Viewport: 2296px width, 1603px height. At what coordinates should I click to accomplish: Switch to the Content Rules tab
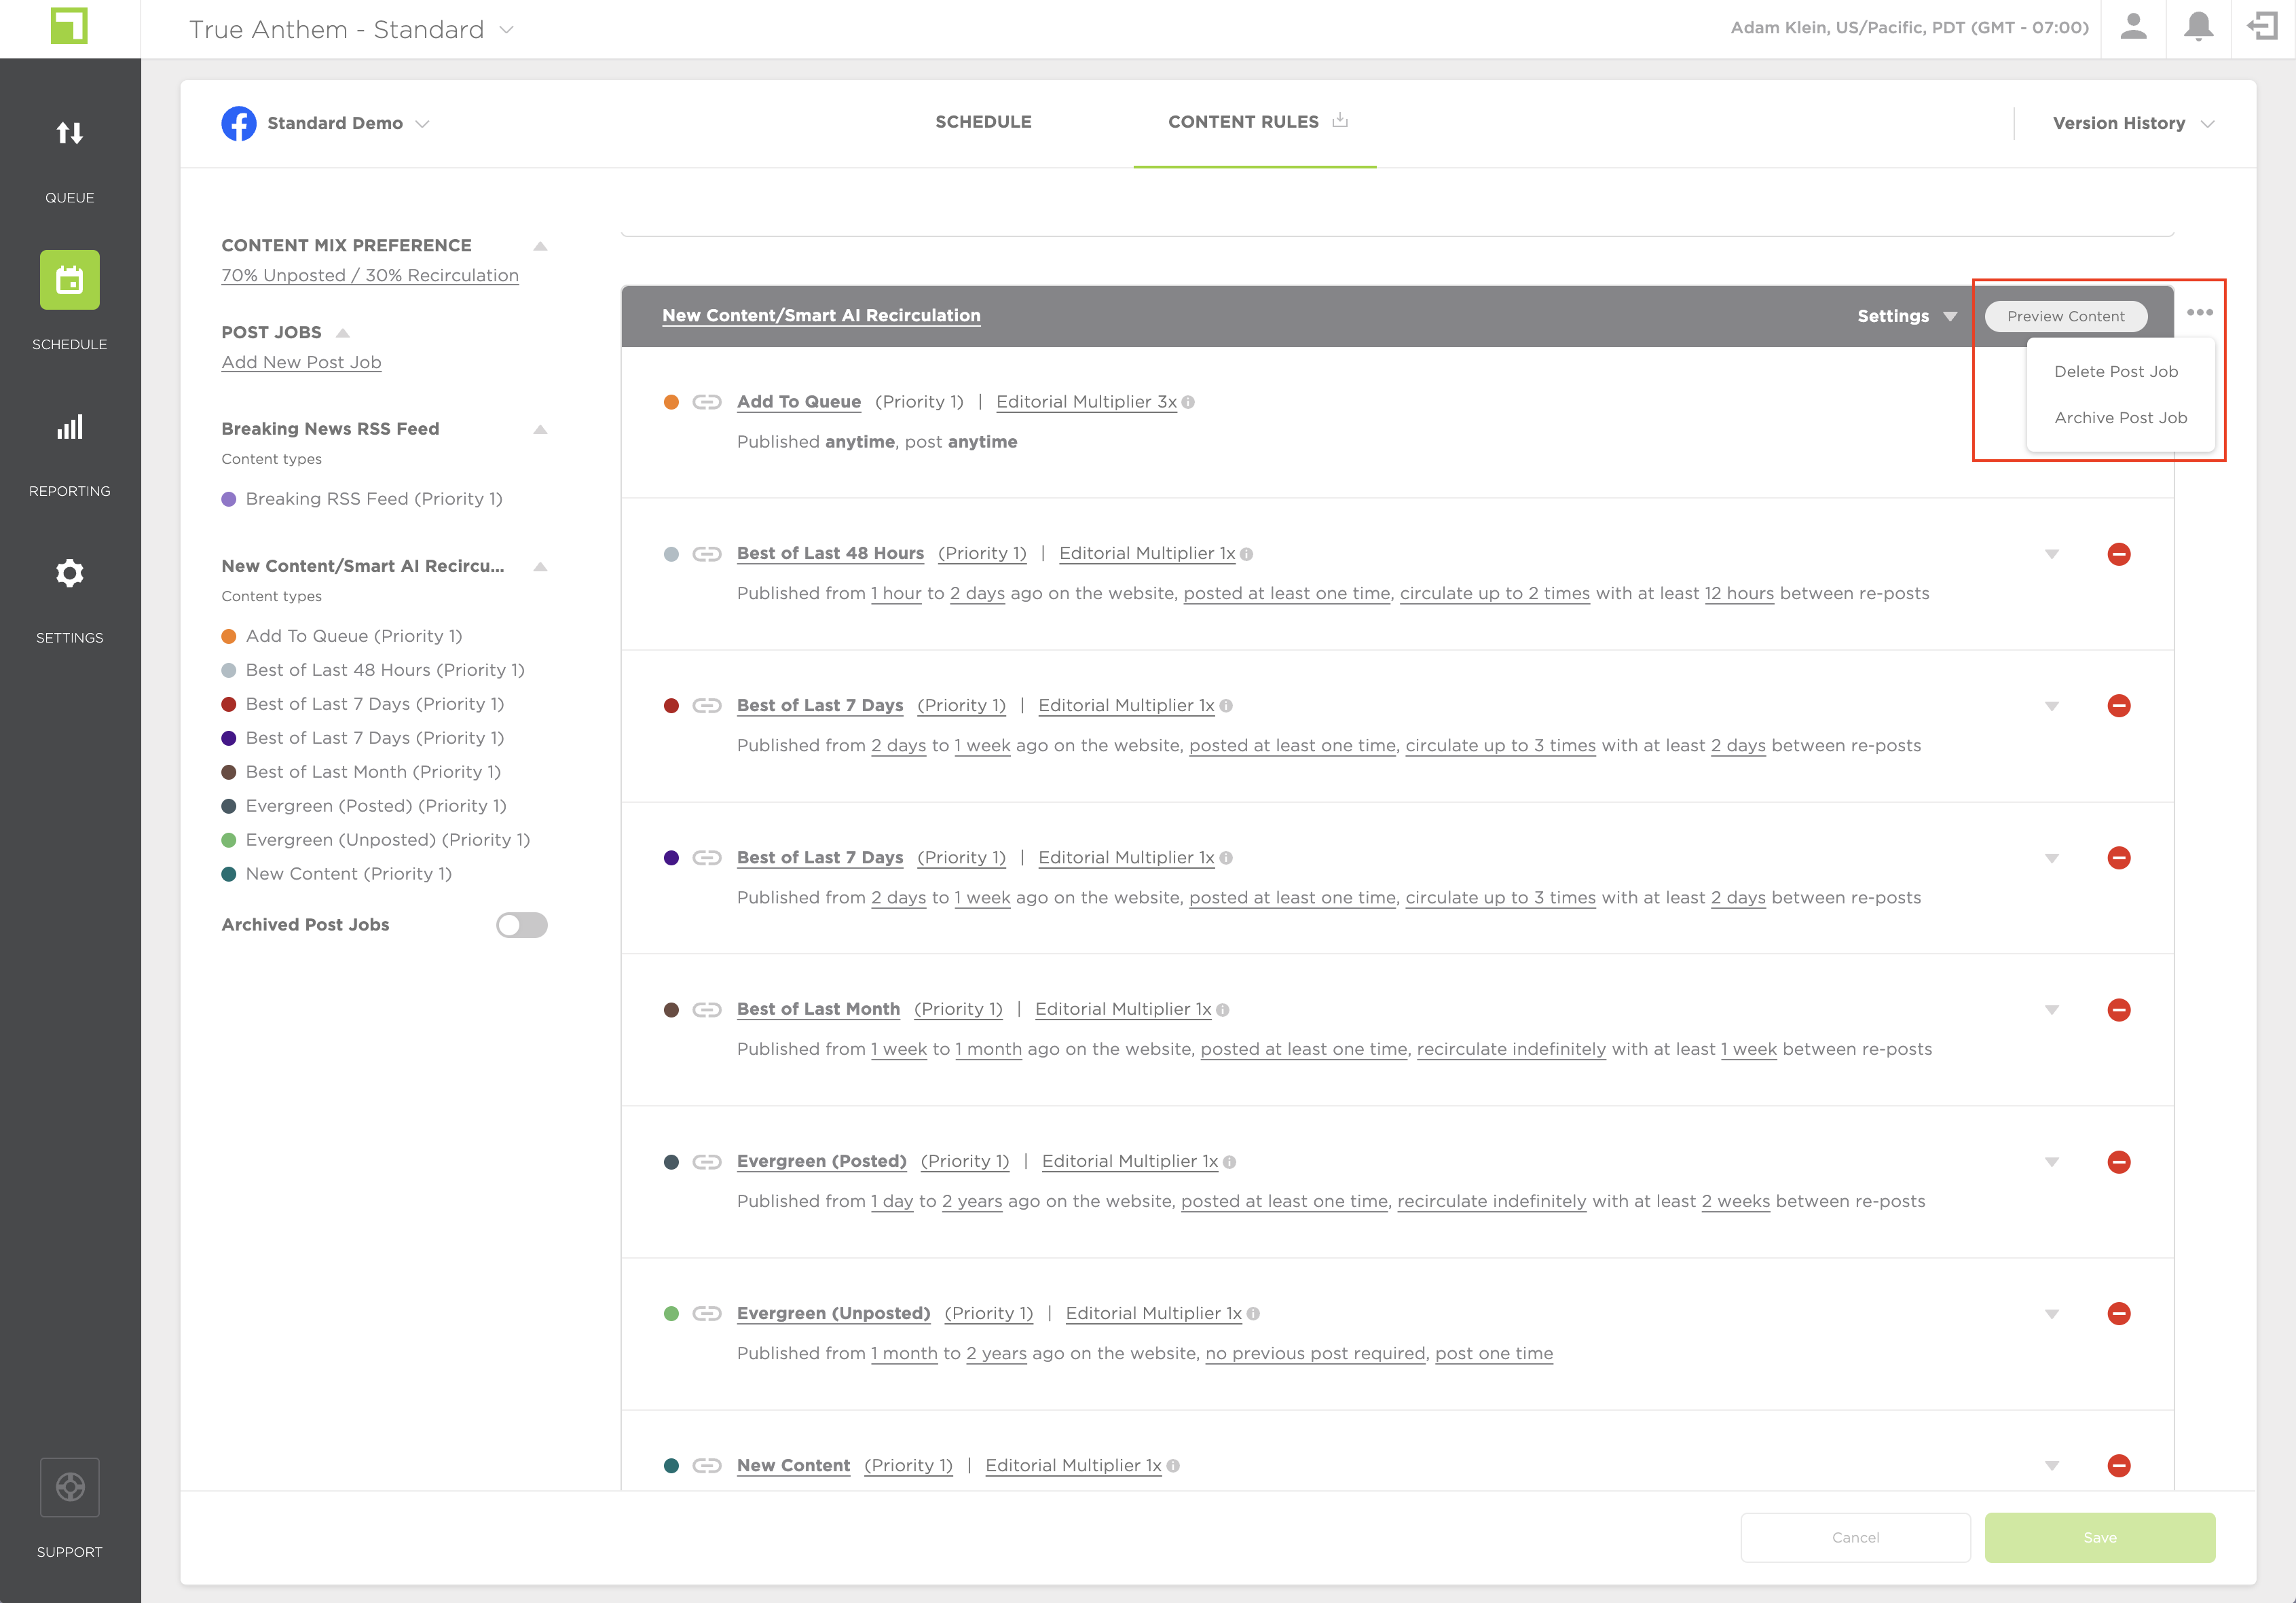(x=1243, y=122)
